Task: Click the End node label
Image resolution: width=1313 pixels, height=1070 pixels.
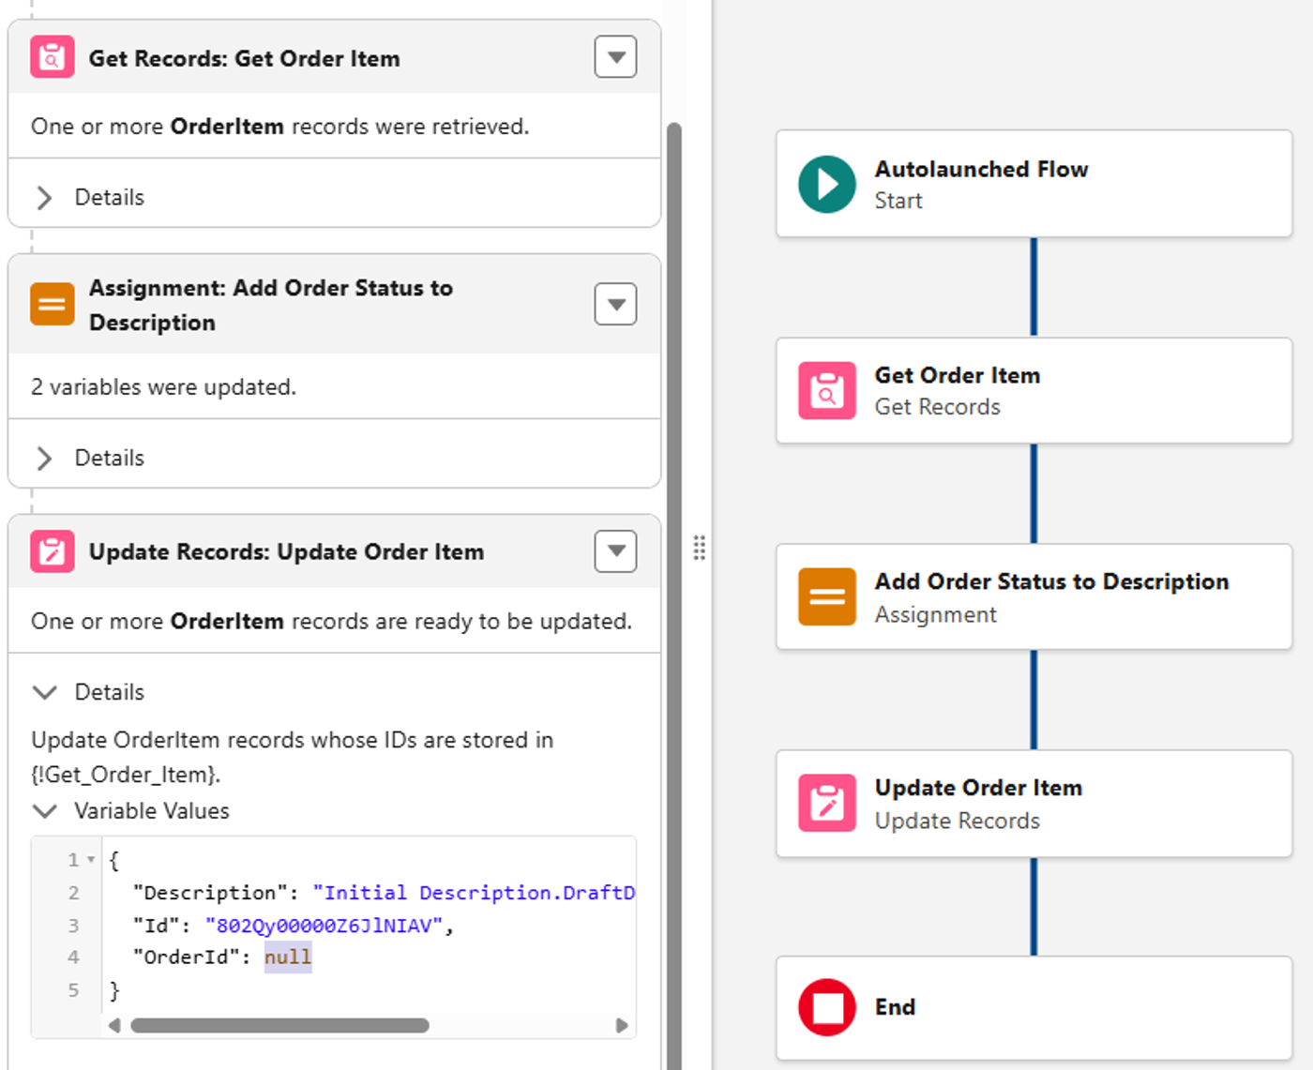Action: (x=895, y=1007)
